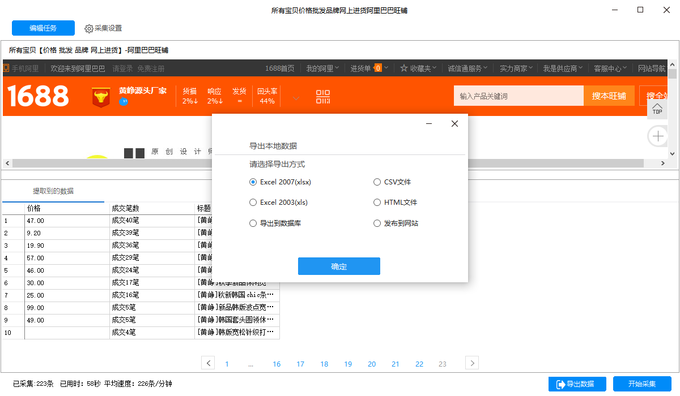The height and width of the screenshot is (396, 680).
Task: Open the 编辑任务 tab
Action: pos(43,28)
